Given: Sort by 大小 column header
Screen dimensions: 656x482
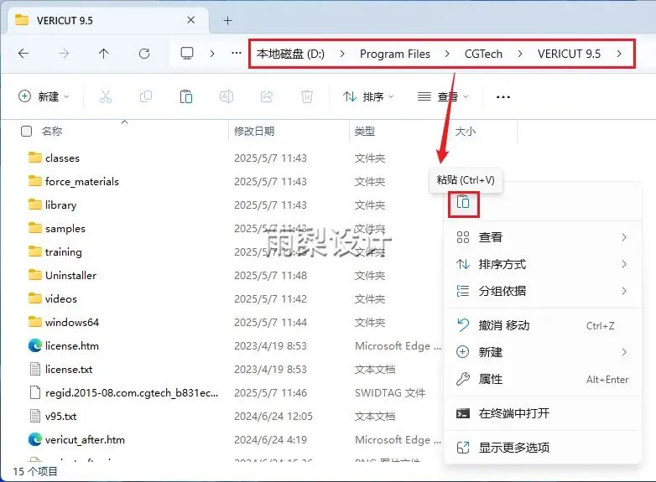Looking at the screenshot, I should tap(466, 132).
